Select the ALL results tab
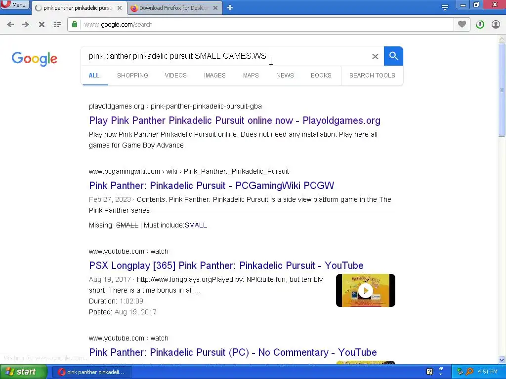 [94, 76]
